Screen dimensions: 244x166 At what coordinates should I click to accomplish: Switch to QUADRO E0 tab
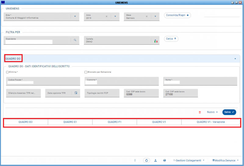pyautogui.click(x=26, y=122)
